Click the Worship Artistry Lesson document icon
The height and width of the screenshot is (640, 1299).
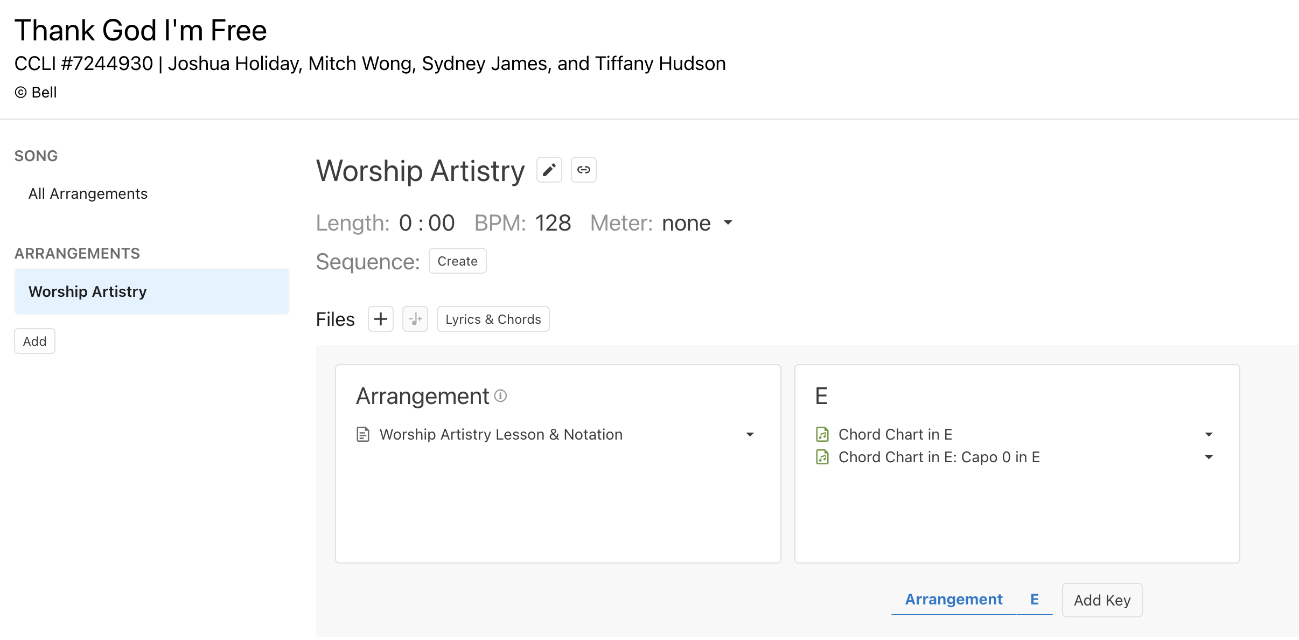coord(363,434)
